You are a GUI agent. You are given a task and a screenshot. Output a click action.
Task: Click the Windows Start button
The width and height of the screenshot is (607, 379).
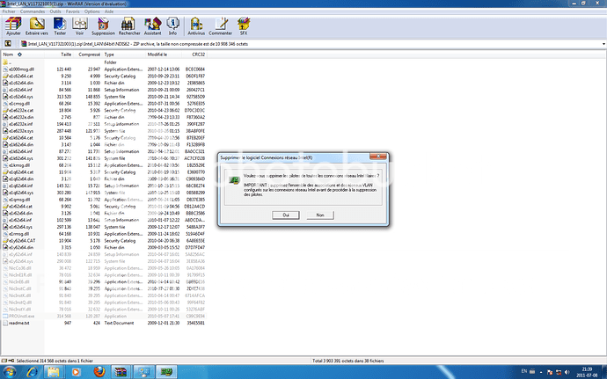(9, 372)
